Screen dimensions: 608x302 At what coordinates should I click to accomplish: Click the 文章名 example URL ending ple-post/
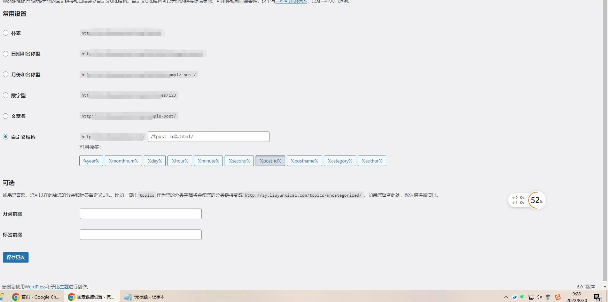[x=129, y=116]
